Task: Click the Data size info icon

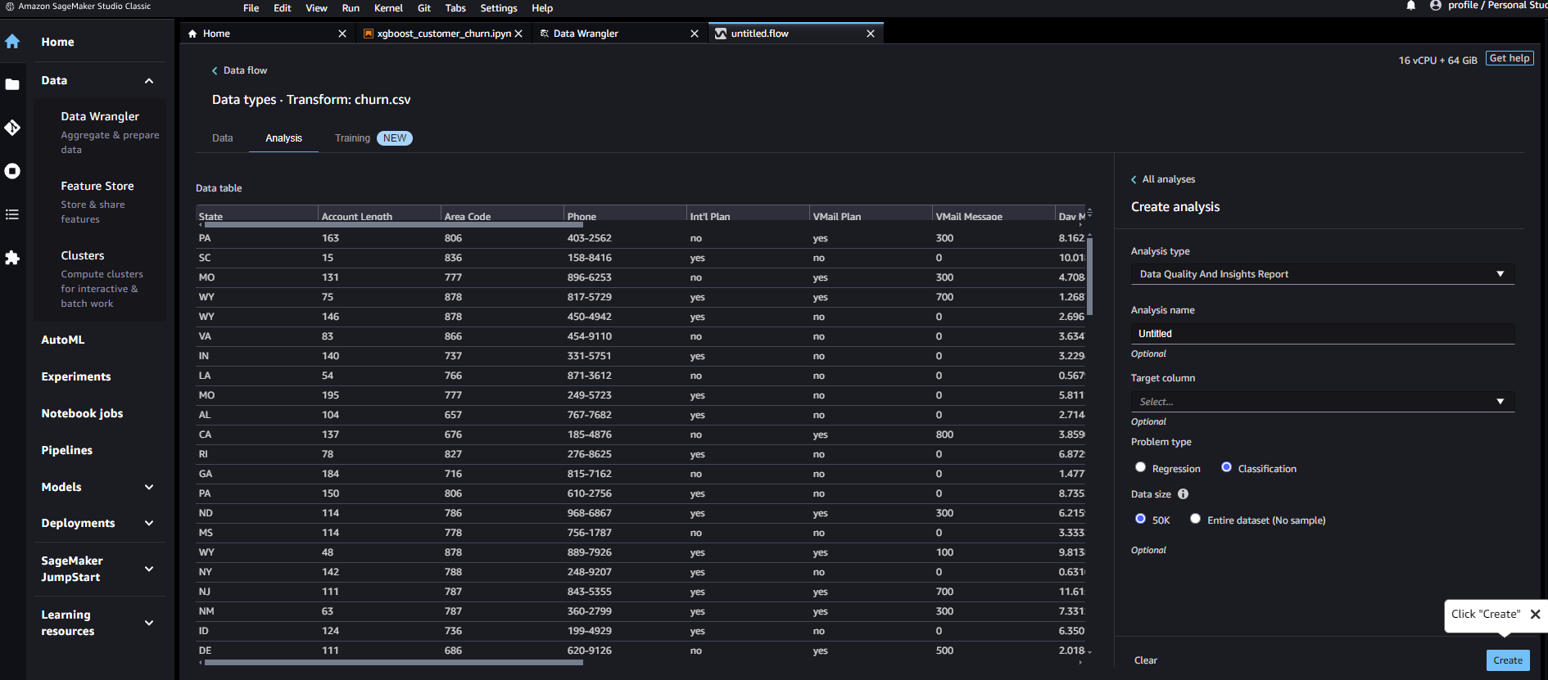Action: (x=1183, y=494)
